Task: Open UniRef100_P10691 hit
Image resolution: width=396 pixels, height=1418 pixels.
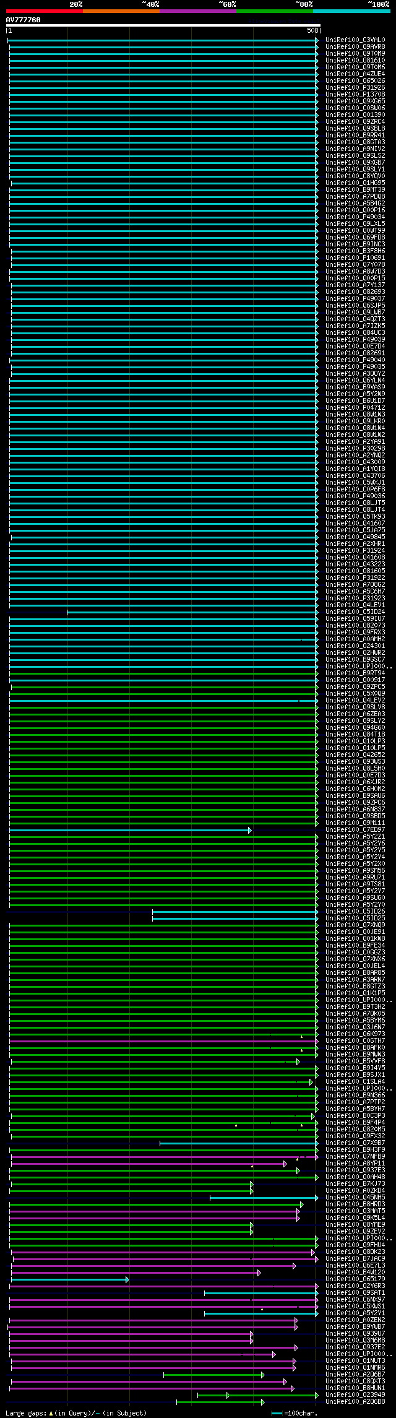Action: 355,257
